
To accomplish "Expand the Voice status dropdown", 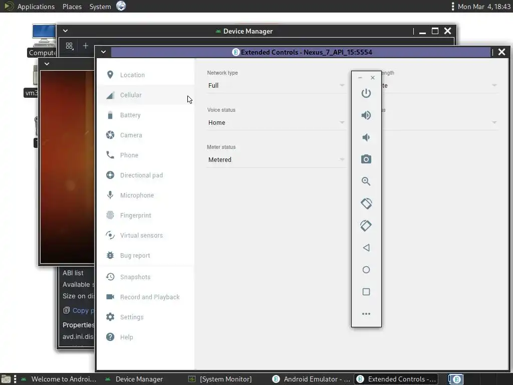I will point(276,122).
